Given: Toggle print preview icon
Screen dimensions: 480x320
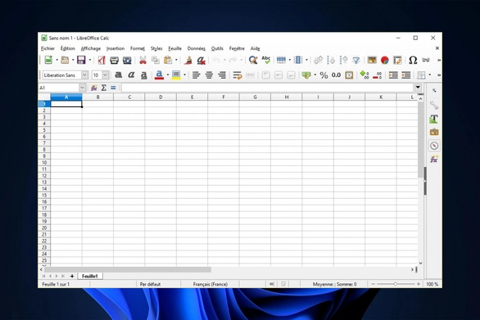Looking at the screenshot, I should point(127,60).
